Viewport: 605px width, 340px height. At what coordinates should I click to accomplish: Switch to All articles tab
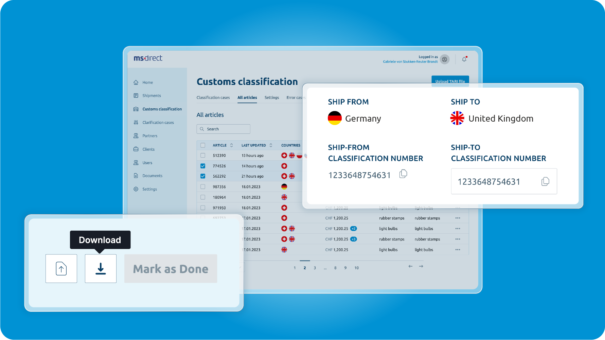point(247,98)
